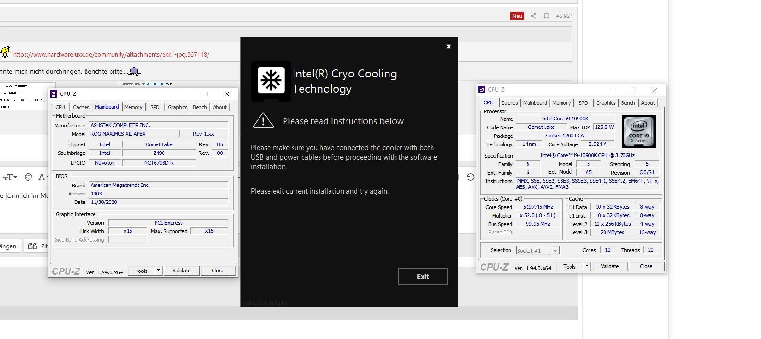Open the Bench tab in the Mainboard CPU-Z window
The width and height of the screenshot is (761, 339).
(x=199, y=107)
